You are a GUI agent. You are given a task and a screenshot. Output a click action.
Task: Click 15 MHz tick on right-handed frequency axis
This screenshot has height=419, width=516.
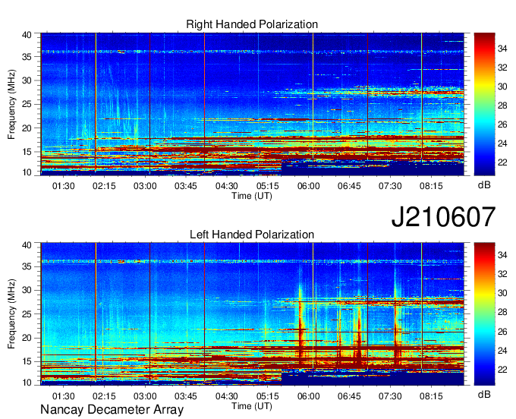[27, 152]
